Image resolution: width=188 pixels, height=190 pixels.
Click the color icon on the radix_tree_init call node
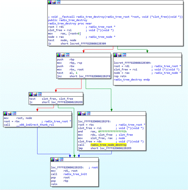tap(52, 159)
